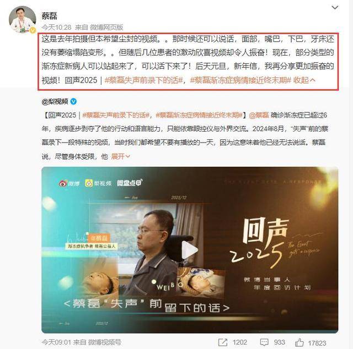Expand the reposted text with 展开
The image size is (353, 349).
120,156
